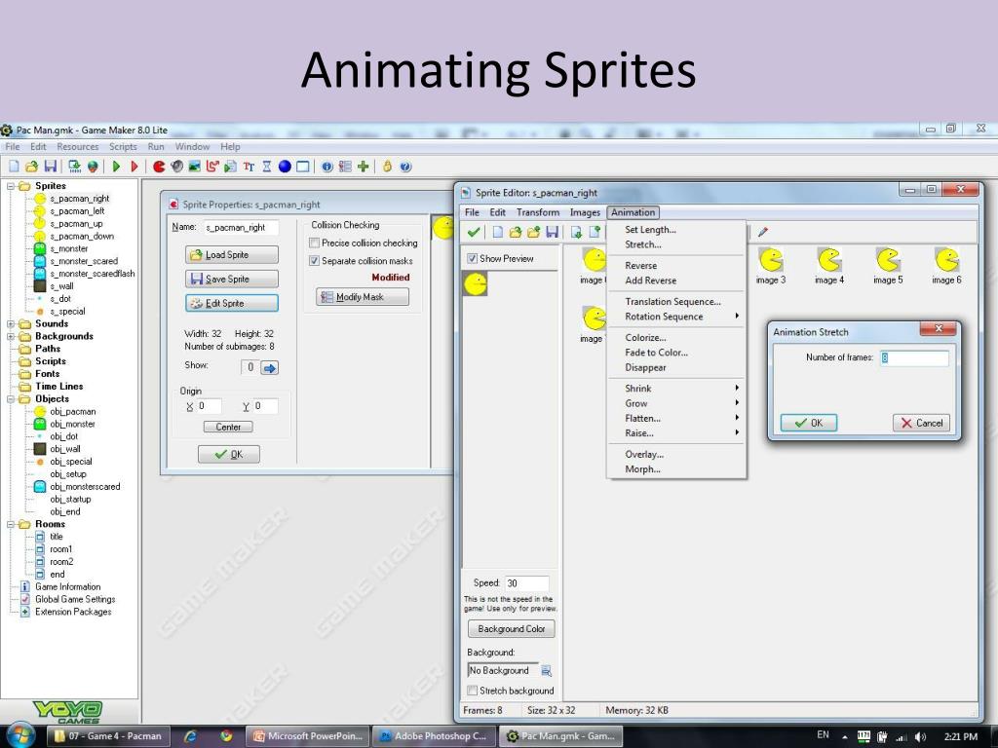Create a path with the red path icon
The width and height of the screenshot is (998, 748).
pos(212,167)
